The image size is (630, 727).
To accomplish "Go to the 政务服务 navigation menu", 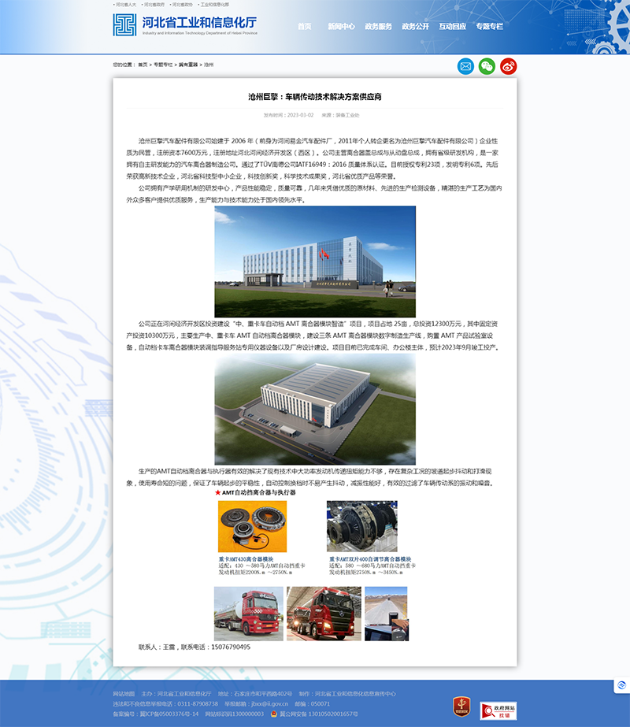I will pos(378,27).
